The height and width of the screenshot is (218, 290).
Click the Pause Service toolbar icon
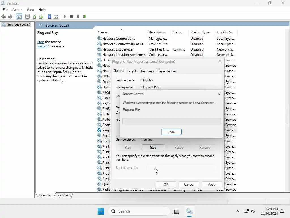point(78,16)
